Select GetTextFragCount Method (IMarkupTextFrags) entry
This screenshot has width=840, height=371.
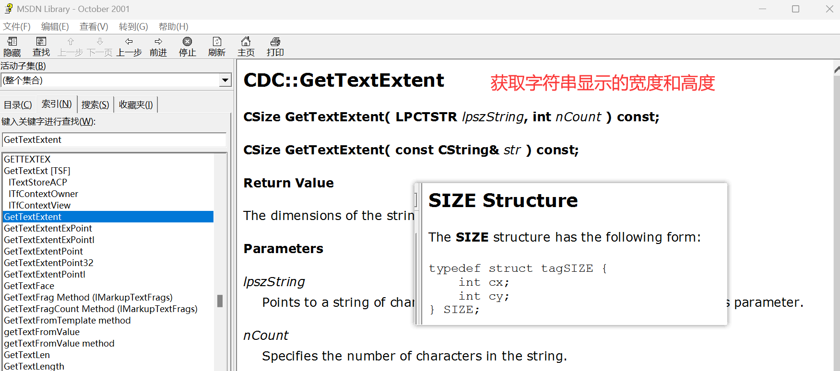pyautogui.click(x=101, y=309)
